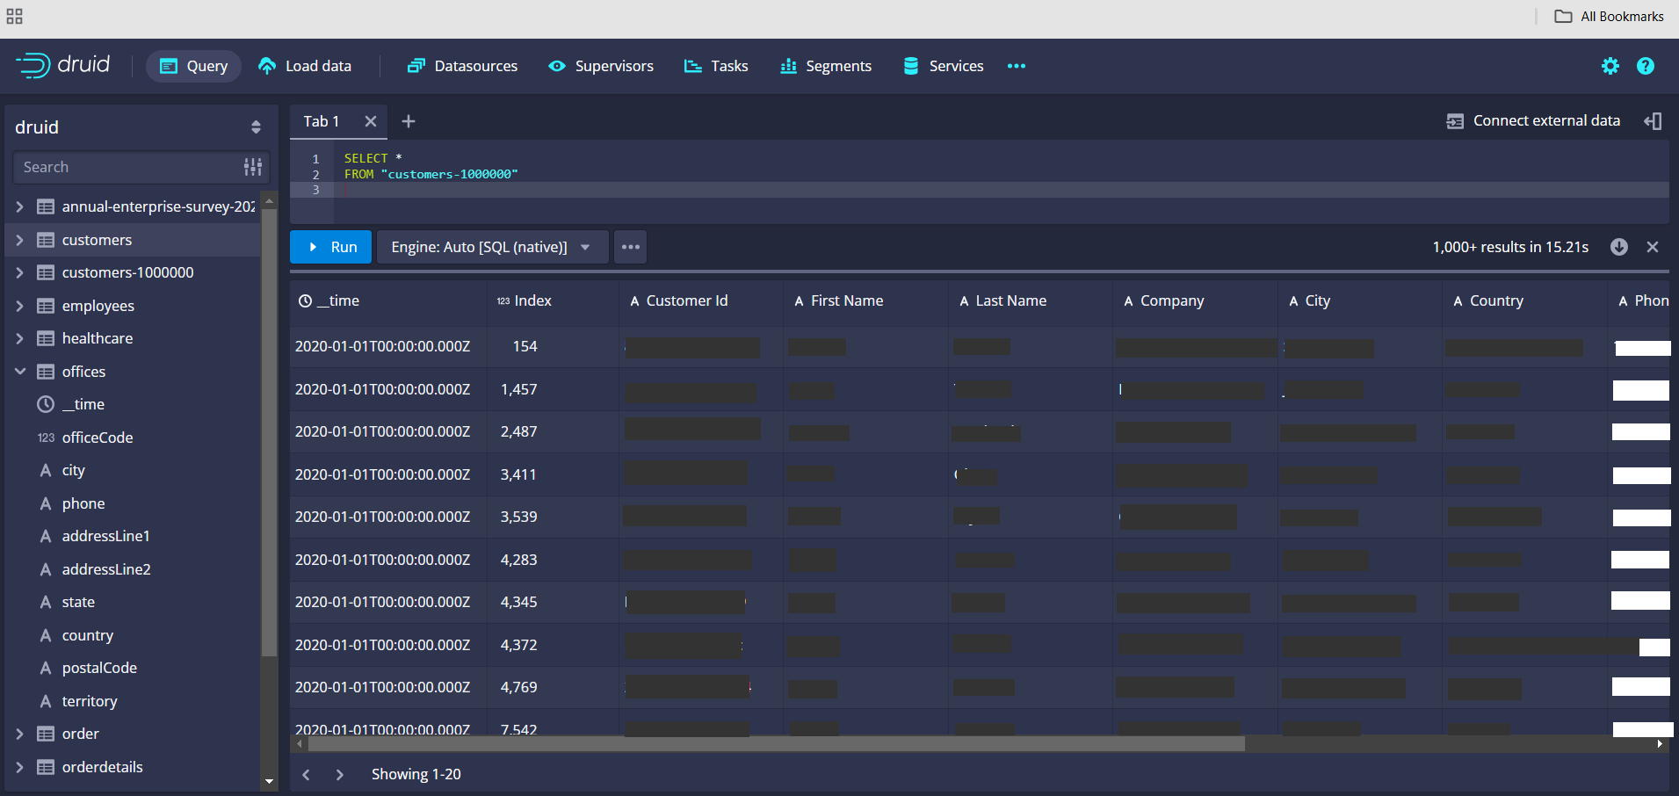The height and width of the screenshot is (796, 1679).
Task: Open the druid schema selector
Action: pyautogui.click(x=138, y=127)
